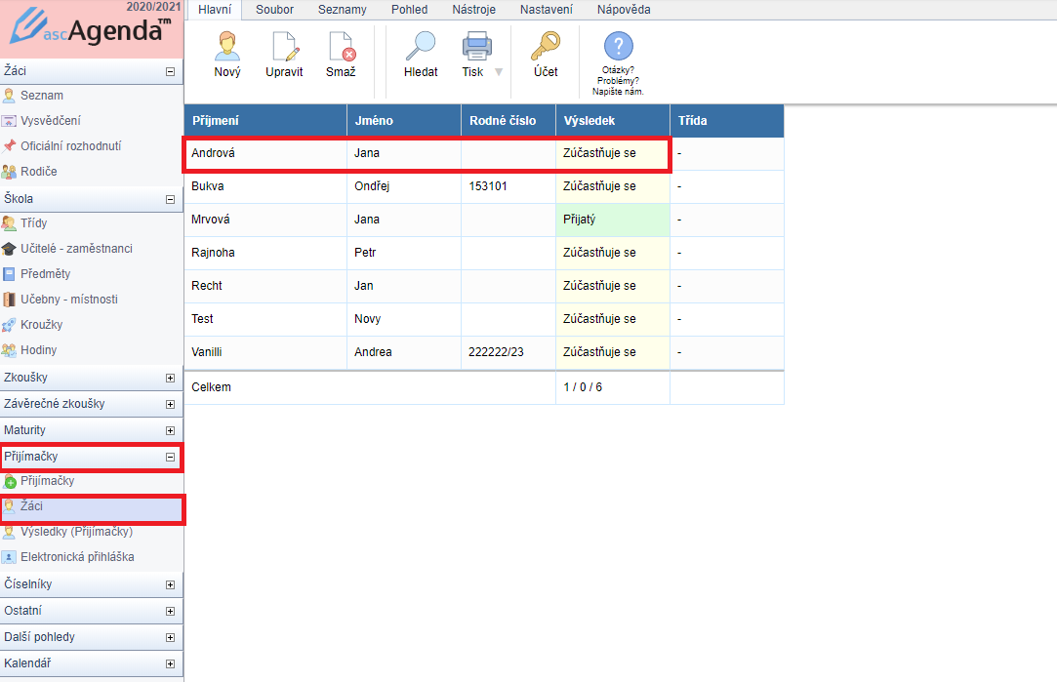Click the Nový new student icon

[x=227, y=47]
